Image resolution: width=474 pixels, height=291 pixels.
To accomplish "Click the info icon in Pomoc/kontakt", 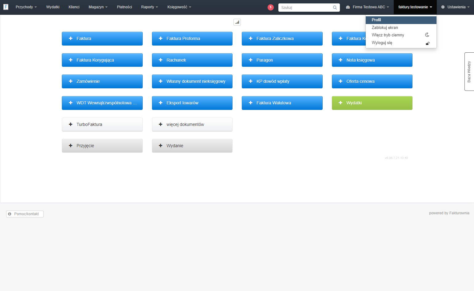I will click(x=10, y=214).
